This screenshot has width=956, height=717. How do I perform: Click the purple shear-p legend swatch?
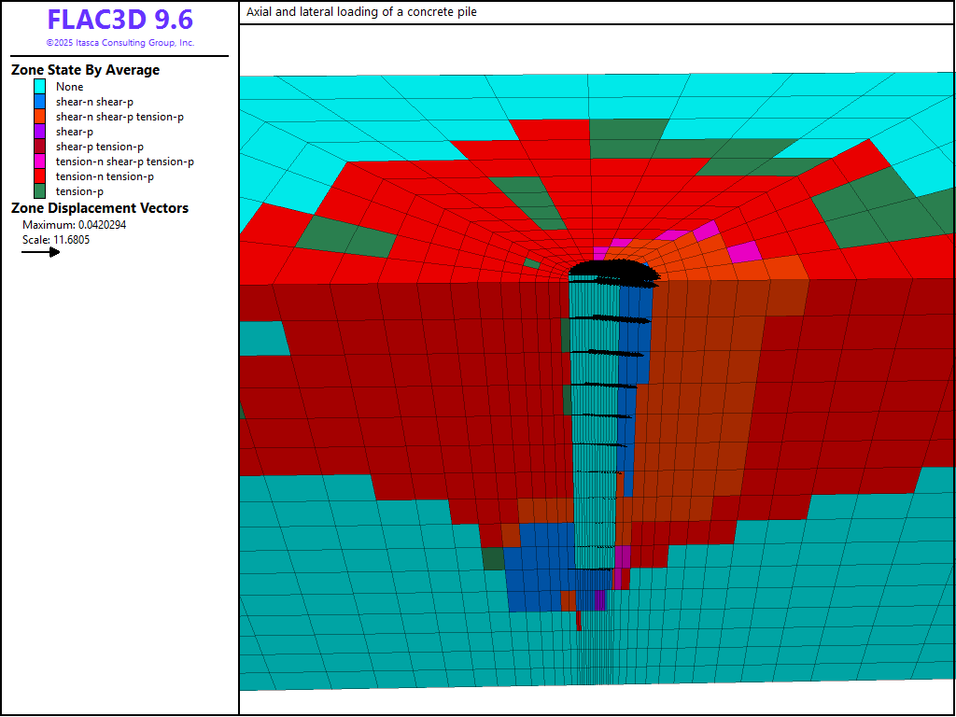pyautogui.click(x=39, y=132)
